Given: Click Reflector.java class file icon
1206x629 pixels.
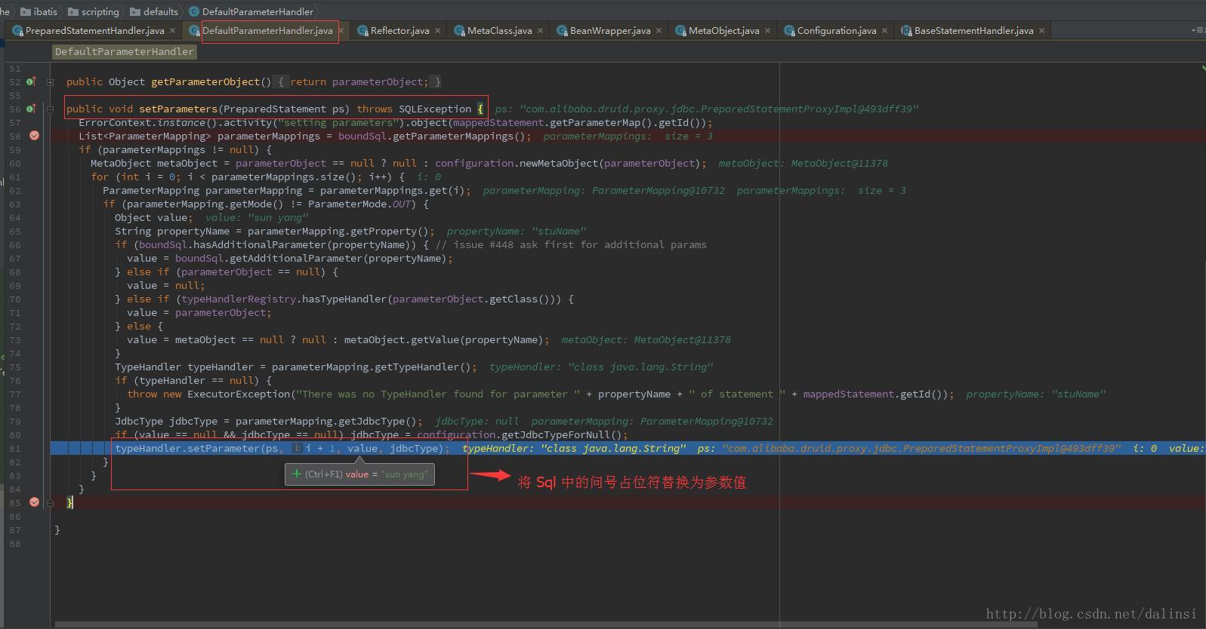Looking at the screenshot, I should tap(363, 31).
